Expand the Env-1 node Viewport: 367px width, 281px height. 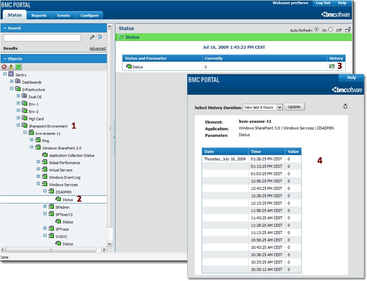click(x=18, y=103)
